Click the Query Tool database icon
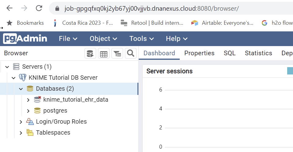Screen dimensions: 293x152 coord(90,54)
